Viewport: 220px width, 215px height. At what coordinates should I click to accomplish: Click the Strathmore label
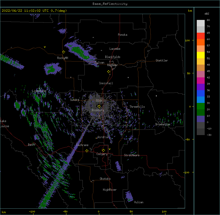[132, 155]
